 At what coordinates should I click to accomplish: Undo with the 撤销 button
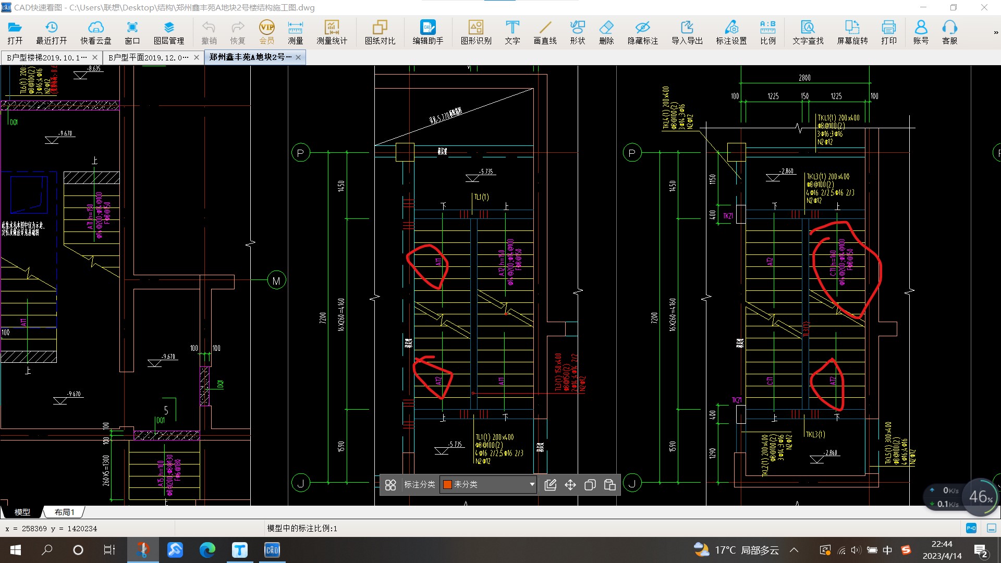pyautogui.click(x=209, y=33)
